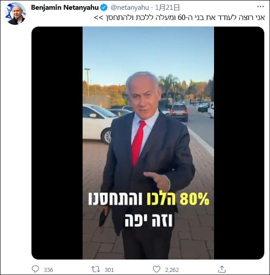Click the blue verified badge

click(x=103, y=8)
